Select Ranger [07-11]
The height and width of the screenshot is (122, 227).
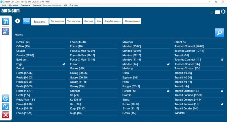click(x=131, y=86)
